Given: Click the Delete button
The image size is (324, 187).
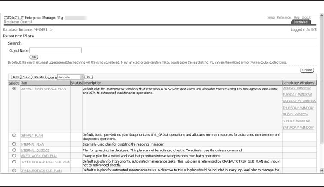Looking at the screenshot, I should pos(39,77).
